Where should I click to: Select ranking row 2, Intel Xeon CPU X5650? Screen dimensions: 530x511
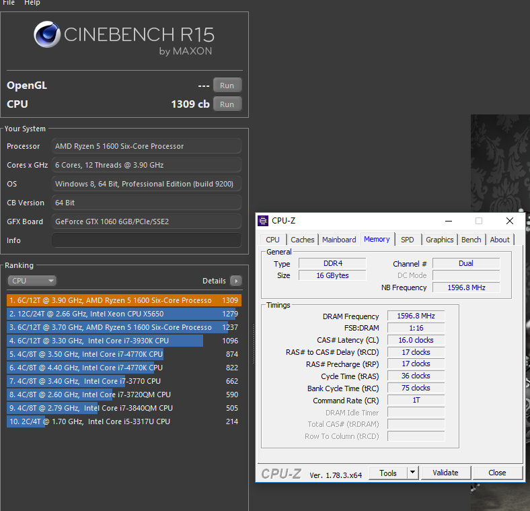click(x=124, y=314)
